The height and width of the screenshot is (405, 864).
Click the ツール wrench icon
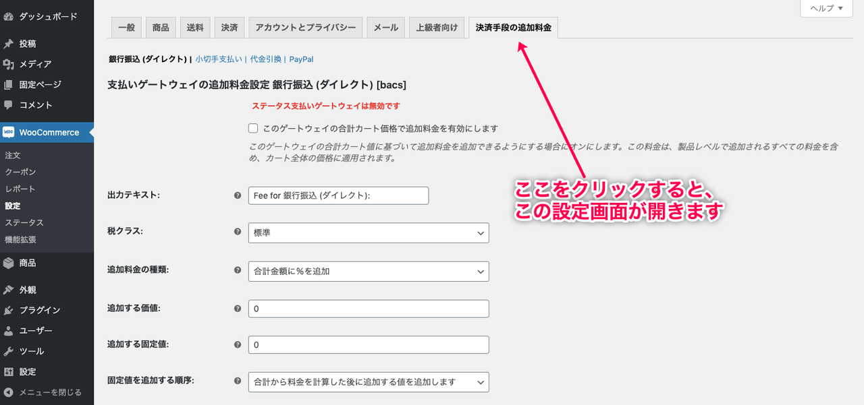pos(8,351)
